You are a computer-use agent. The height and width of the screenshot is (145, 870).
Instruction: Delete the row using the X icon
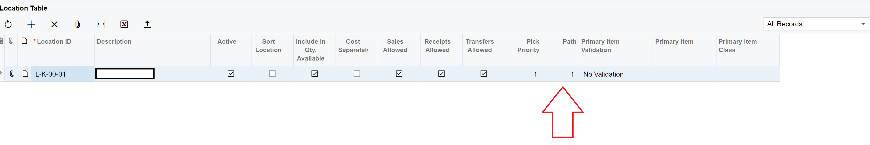click(54, 24)
